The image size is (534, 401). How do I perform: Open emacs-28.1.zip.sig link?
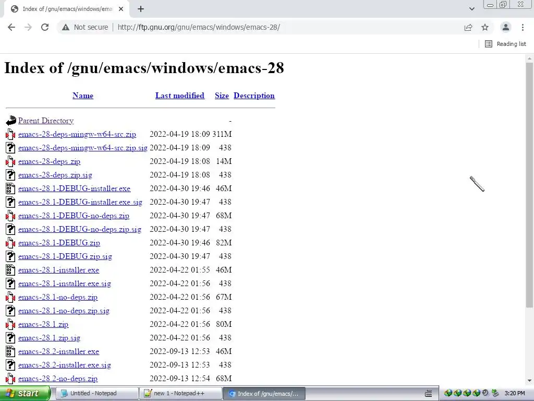[49, 338]
